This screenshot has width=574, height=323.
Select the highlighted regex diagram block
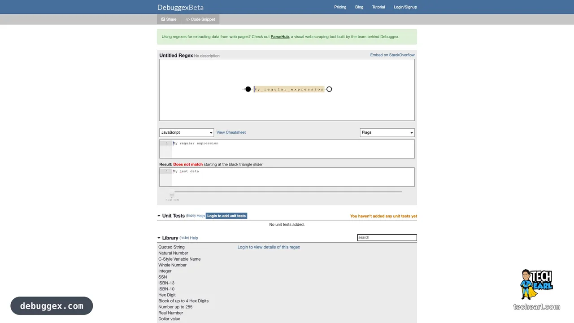click(289, 89)
